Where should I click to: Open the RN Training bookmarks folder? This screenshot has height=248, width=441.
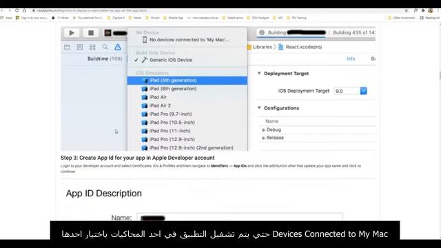coord(297,18)
